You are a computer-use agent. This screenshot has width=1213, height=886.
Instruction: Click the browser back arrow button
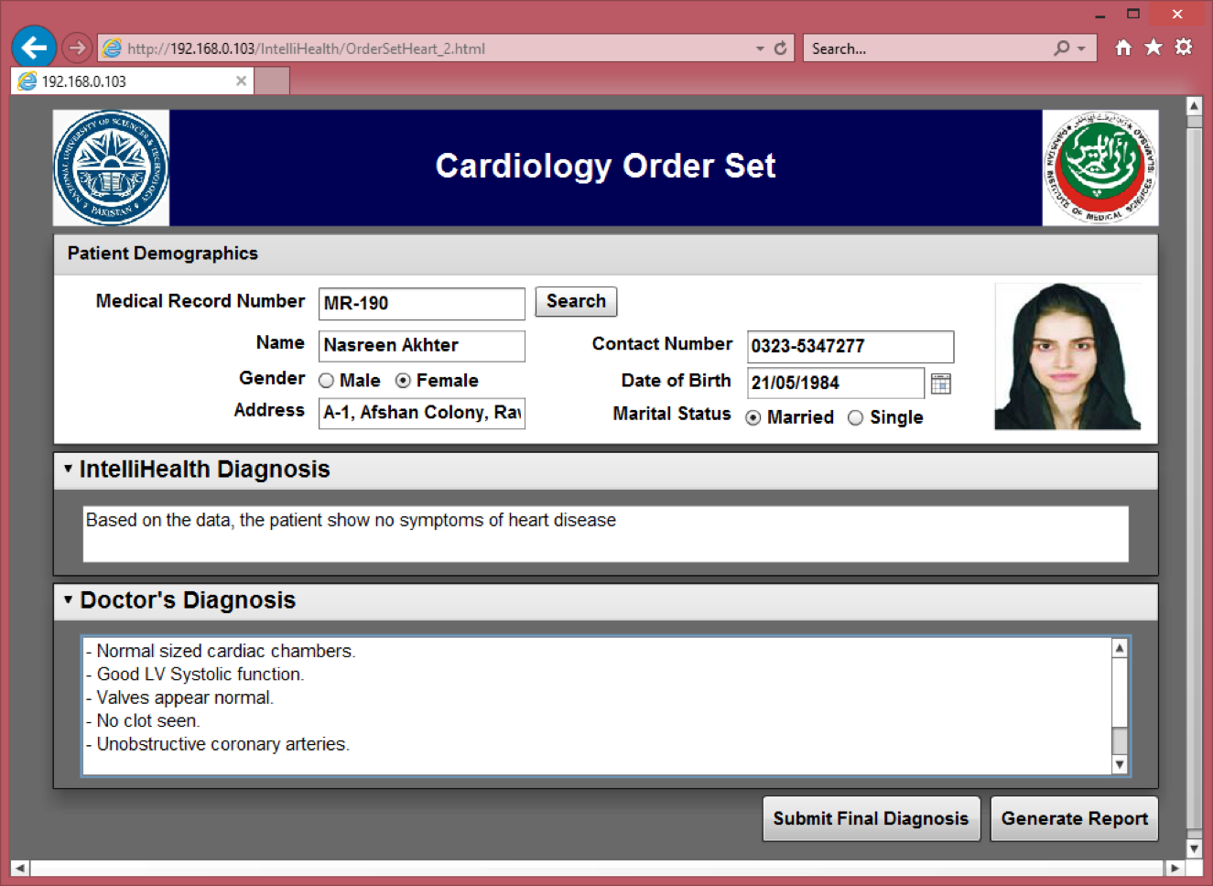coord(34,47)
